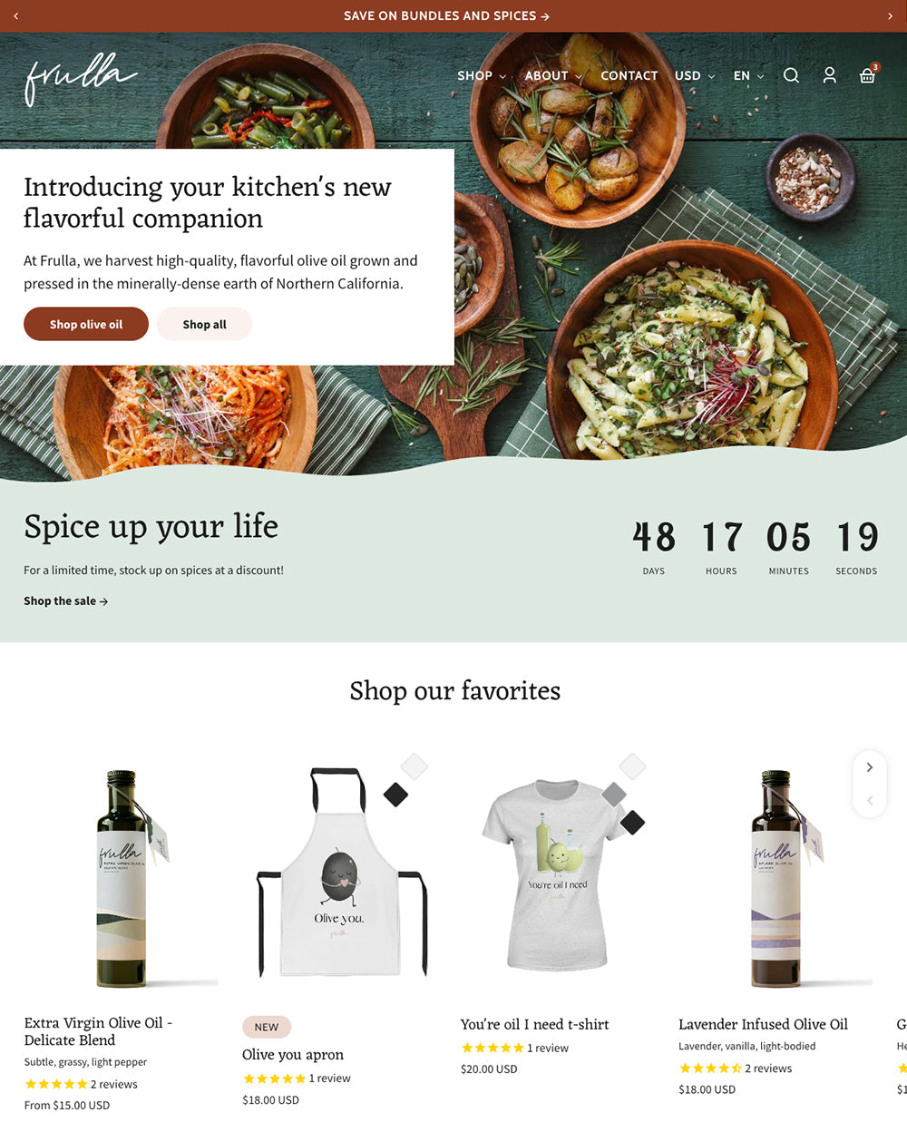
Task: Open the USD currency selector
Action: click(x=695, y=76)
